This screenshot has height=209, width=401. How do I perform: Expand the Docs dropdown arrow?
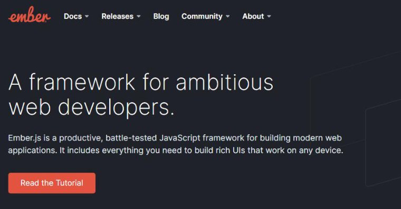tap(87, 16)
